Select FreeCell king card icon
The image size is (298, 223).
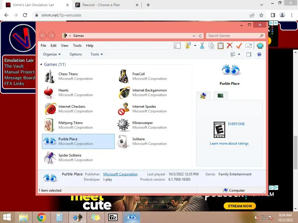(x=123, y=76)
